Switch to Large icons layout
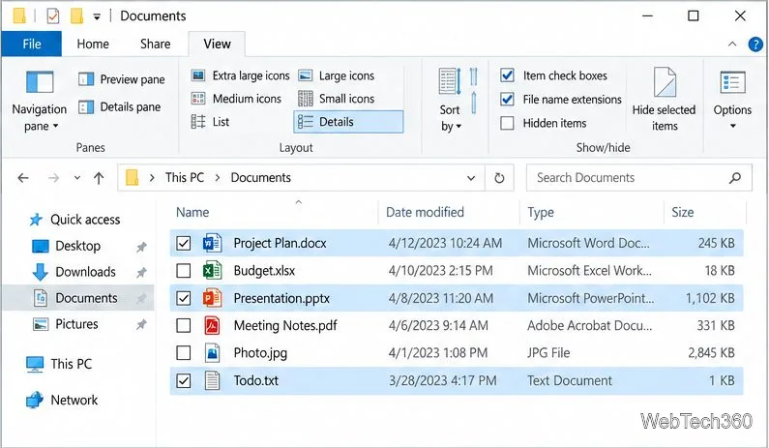 click(337, 75)
